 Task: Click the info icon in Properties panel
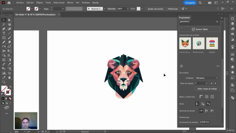coord(181,66)
